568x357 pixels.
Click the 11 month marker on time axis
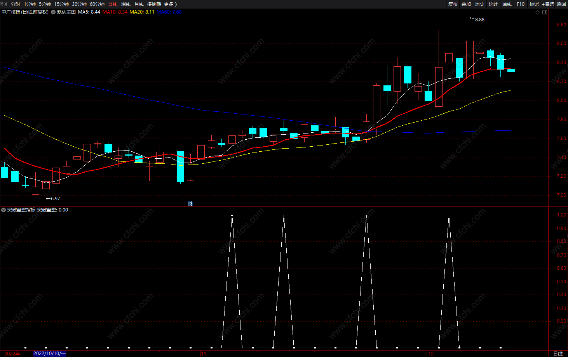point(204,354)
